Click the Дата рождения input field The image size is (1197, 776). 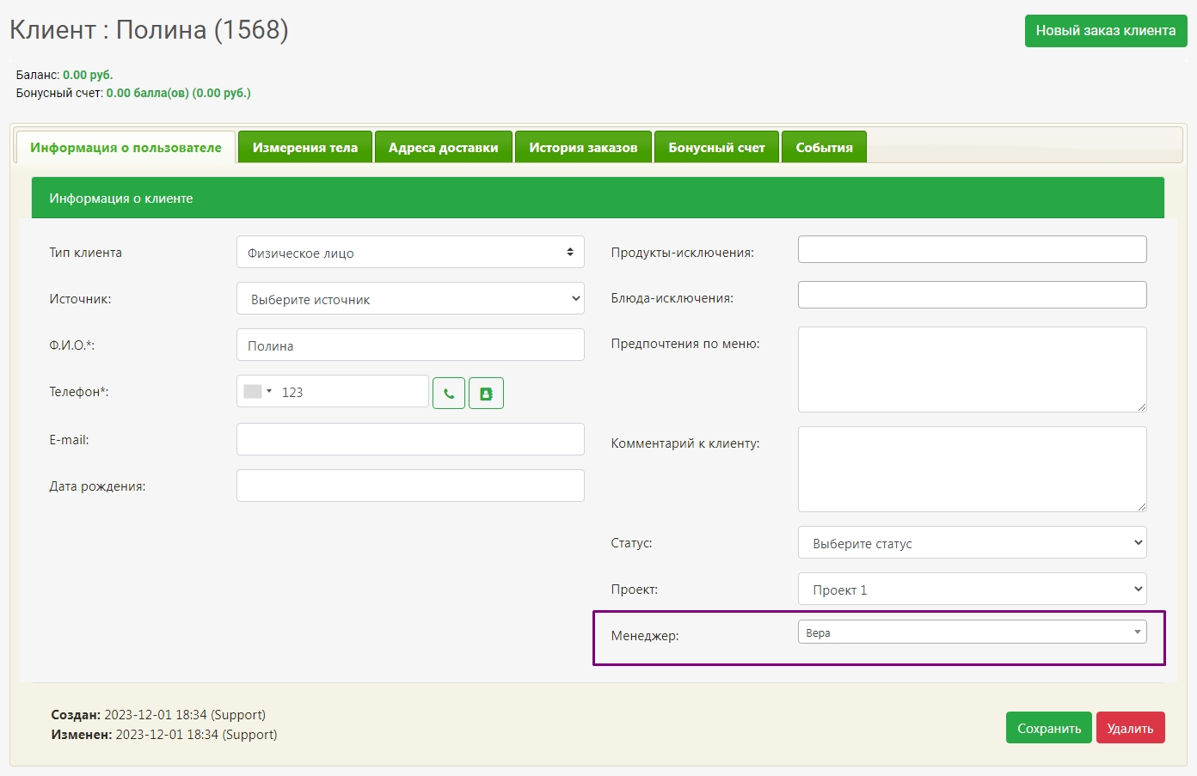click(x=410, y=486)
